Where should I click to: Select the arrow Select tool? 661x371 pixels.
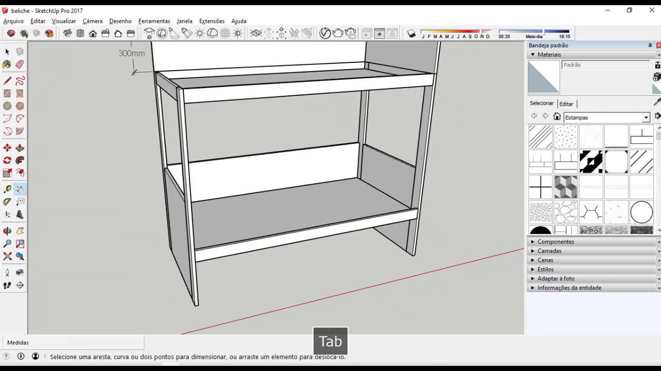click(x=7, y=52)
